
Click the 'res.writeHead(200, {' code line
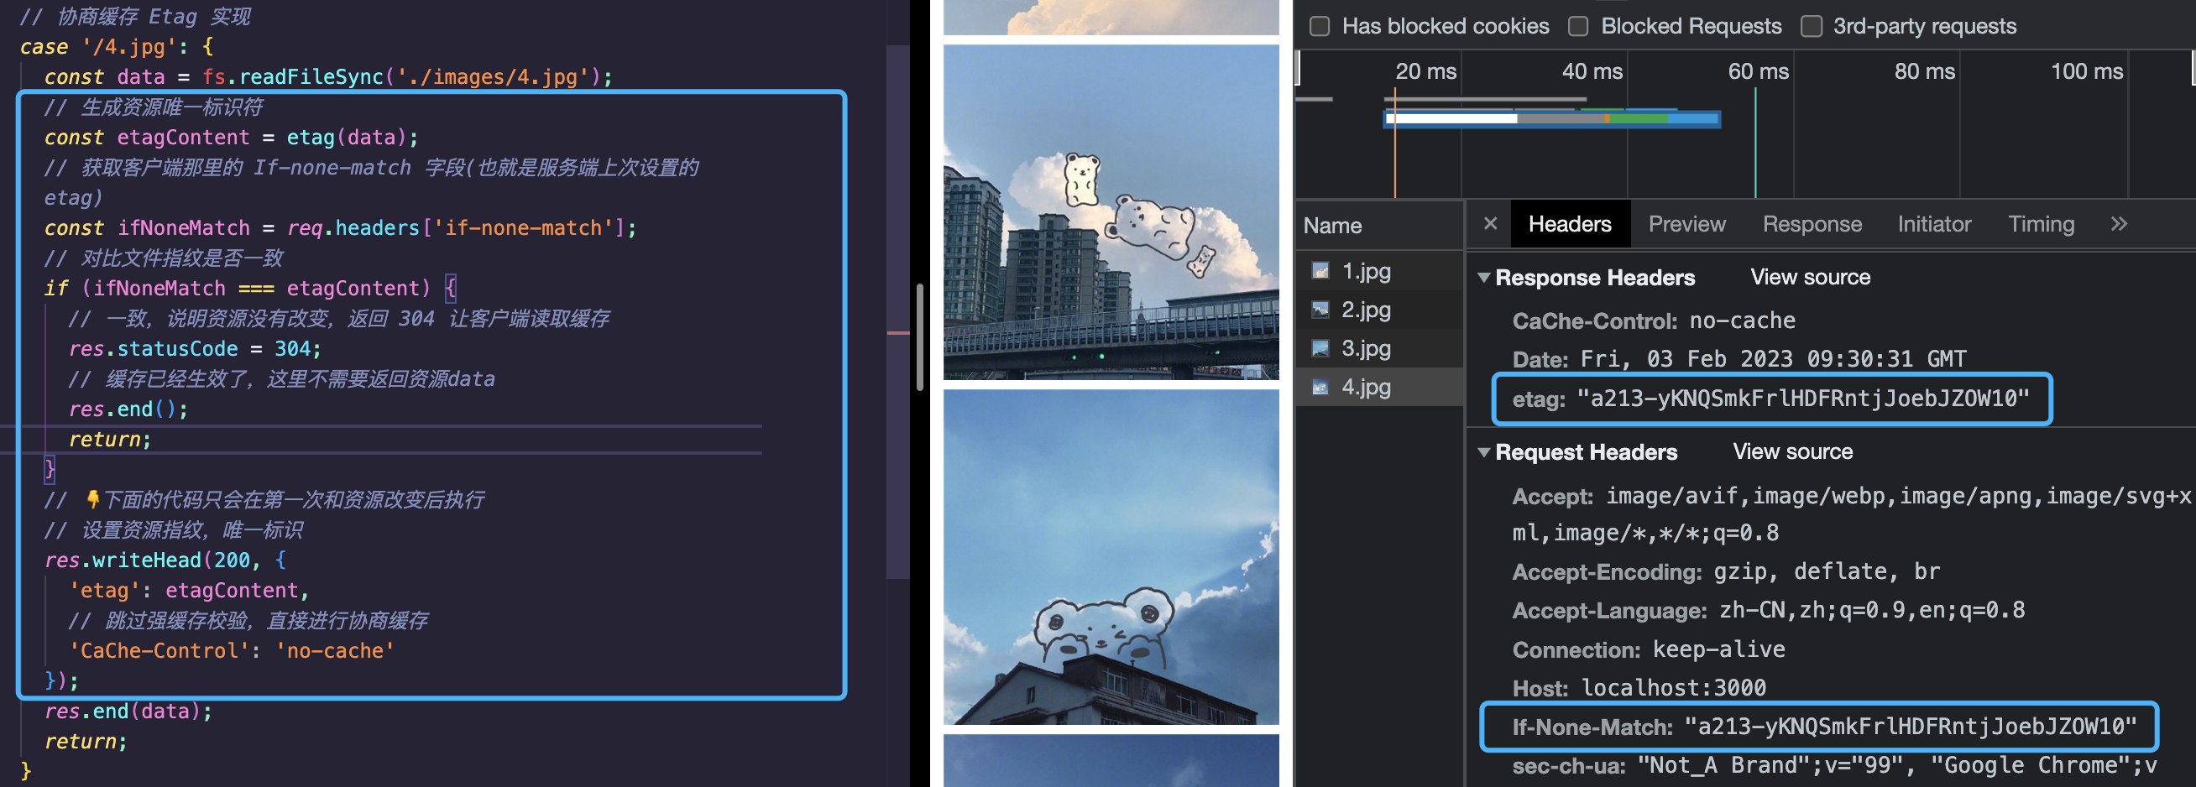[165, 560]
